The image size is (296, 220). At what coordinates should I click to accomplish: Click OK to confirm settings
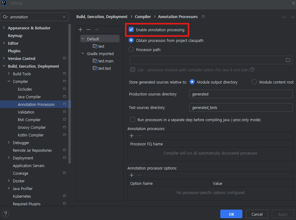point(231,214)
